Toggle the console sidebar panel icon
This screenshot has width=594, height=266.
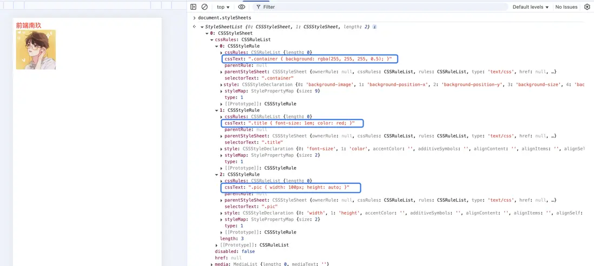(x=193, y=7)
